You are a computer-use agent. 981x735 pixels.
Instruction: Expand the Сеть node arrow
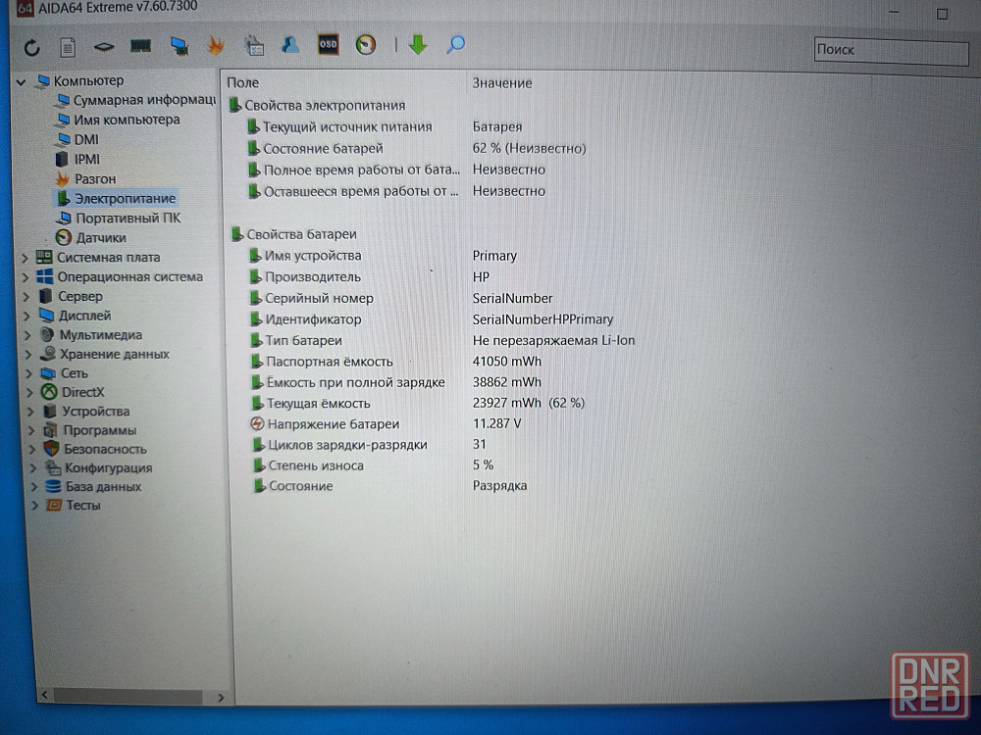28,373
